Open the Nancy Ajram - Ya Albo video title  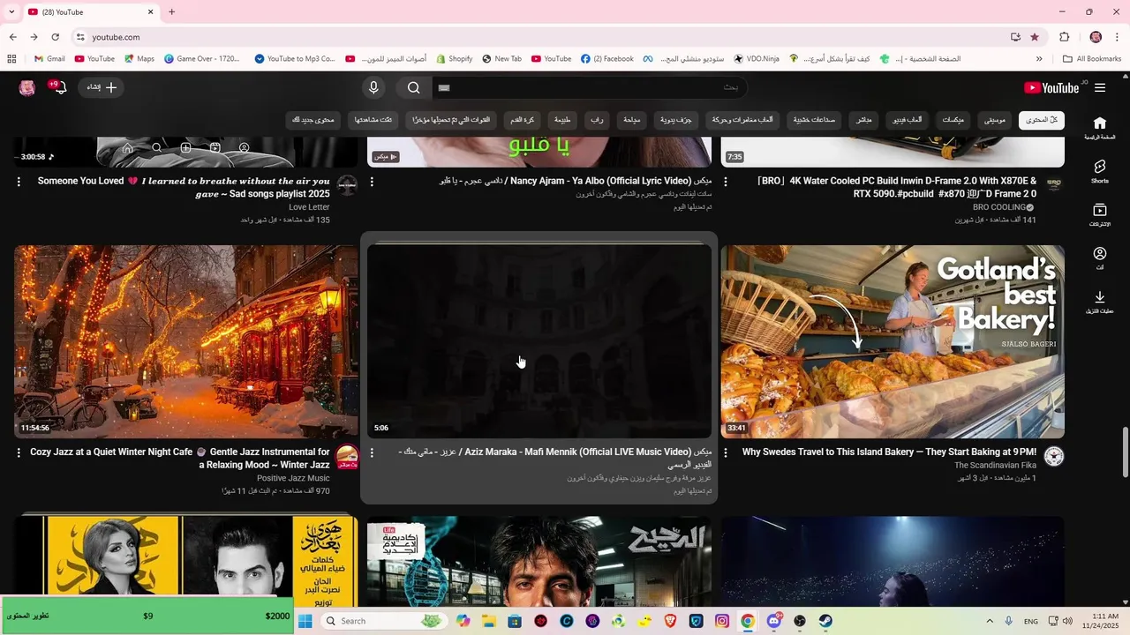click(x=576, y=181)
